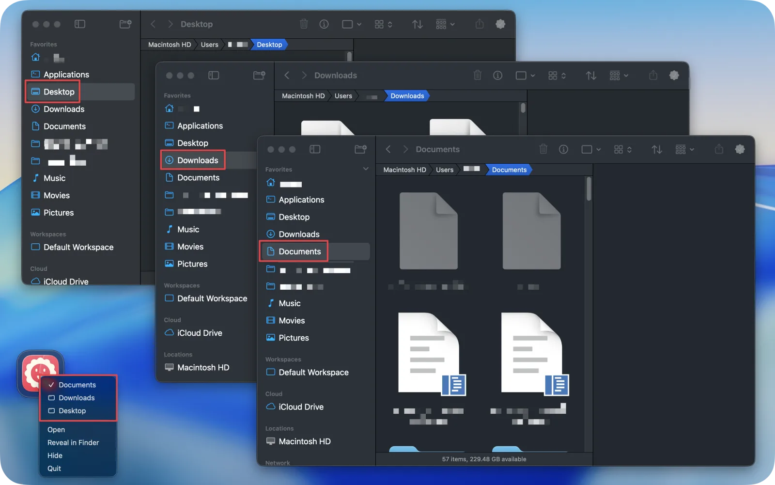Select checked Documents entry in dock menu

[78, 385]
